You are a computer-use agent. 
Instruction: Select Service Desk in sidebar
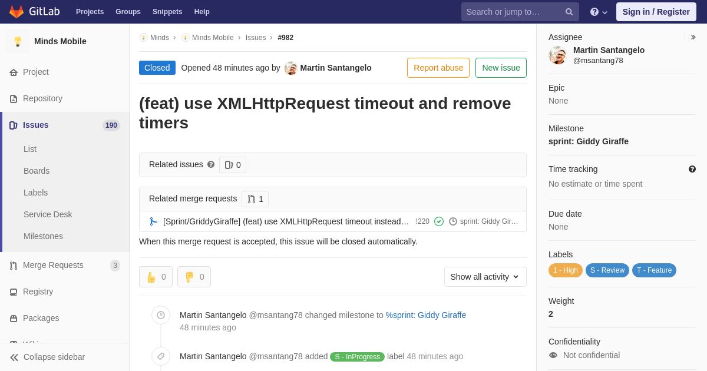[48, 214]
